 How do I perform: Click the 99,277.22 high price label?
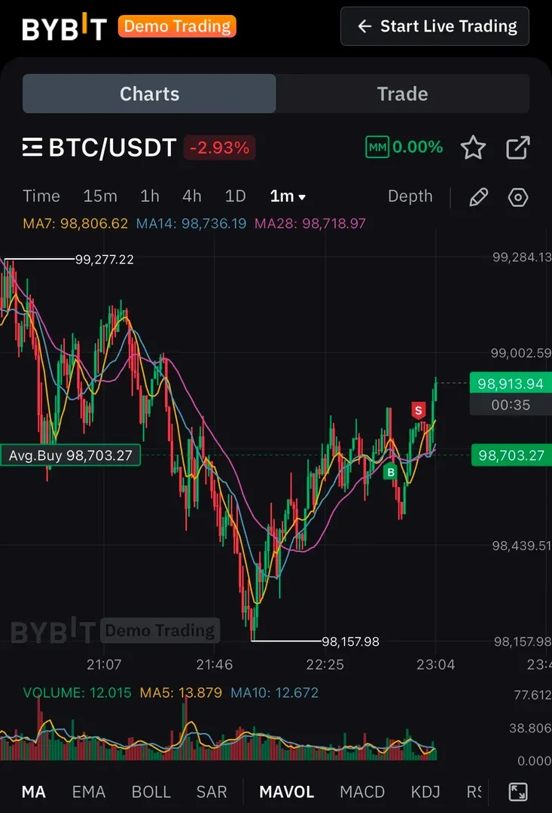coord(104,259)
